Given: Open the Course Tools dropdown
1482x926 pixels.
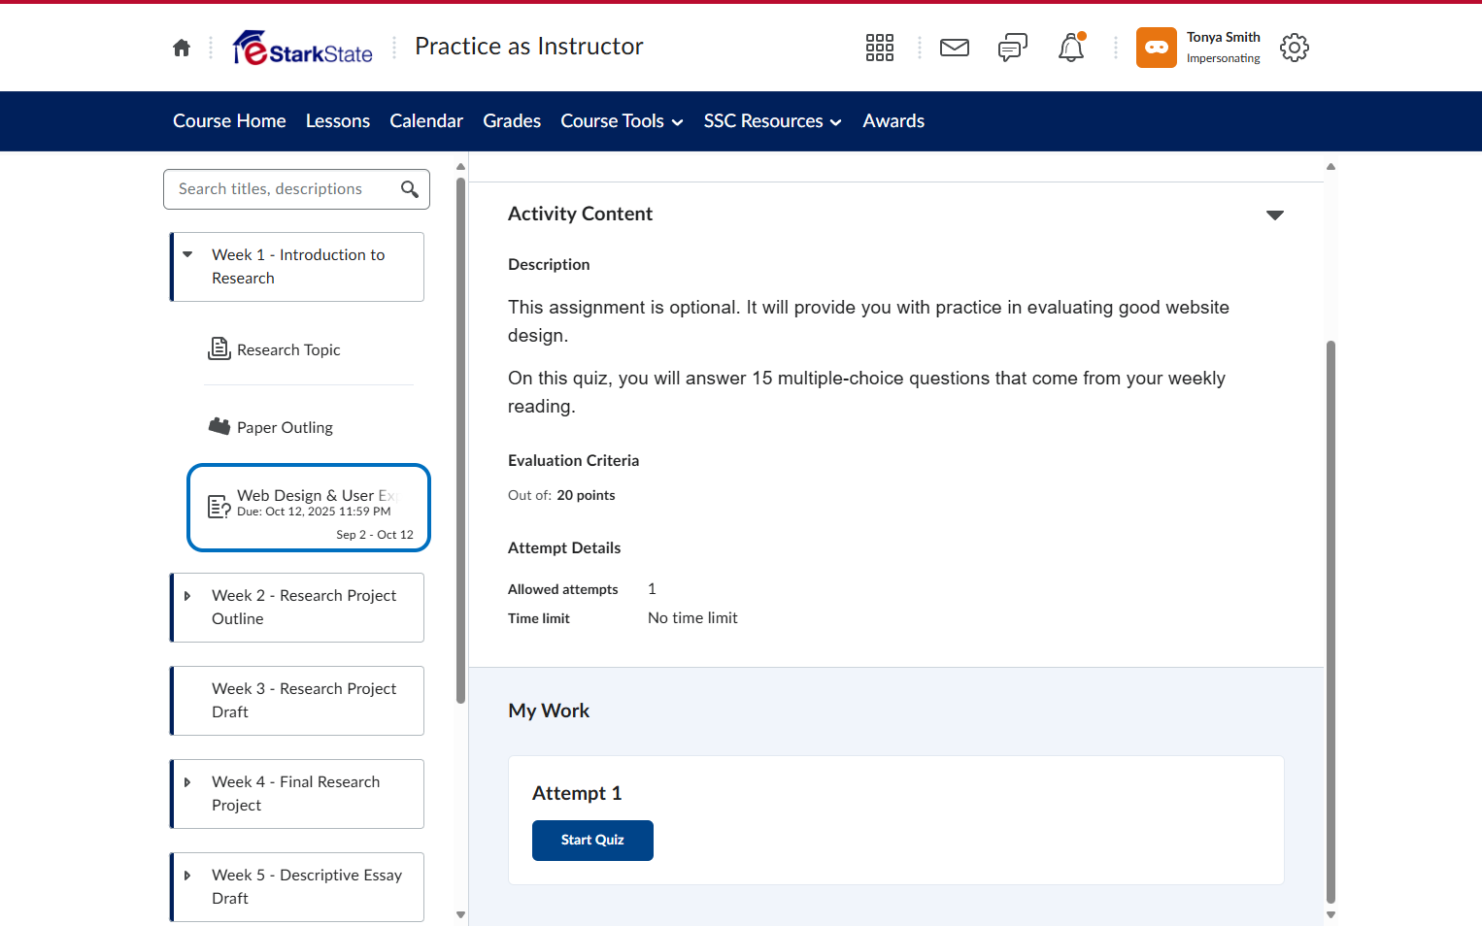Looking at the screenshot, I should pos(623,121).
